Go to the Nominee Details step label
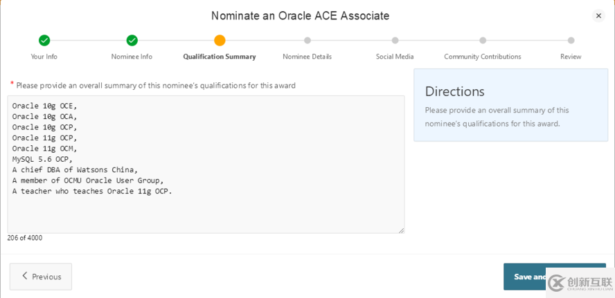615x298 pixels. point(307,57)
